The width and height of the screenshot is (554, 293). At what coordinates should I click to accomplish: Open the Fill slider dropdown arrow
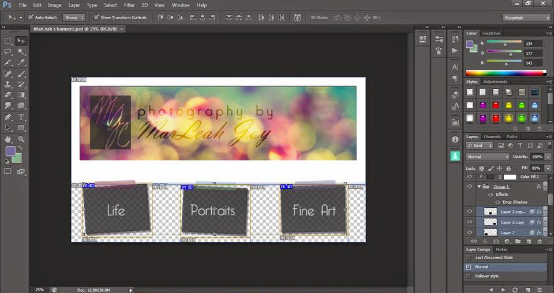pyautogui.click(x=548, y=168)
